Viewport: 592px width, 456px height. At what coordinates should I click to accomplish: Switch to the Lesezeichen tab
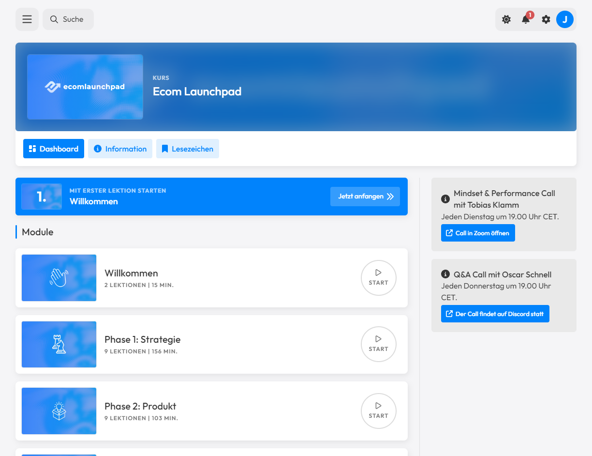(x=188, y=149)
